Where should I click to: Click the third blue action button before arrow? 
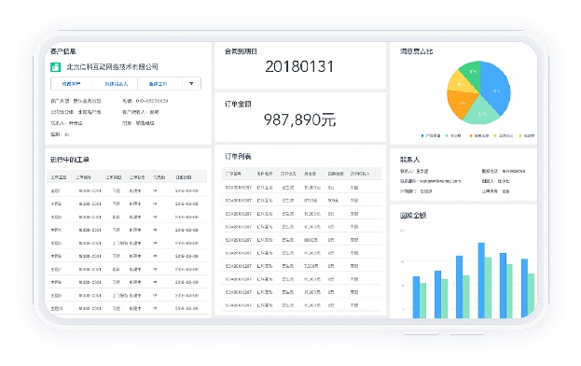coord(159,84)
